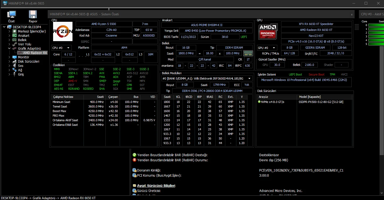Click the Rapor floppy disk icon
This screenshot has height=200, width=384.
pyautogui.click(x=33, y=15)
